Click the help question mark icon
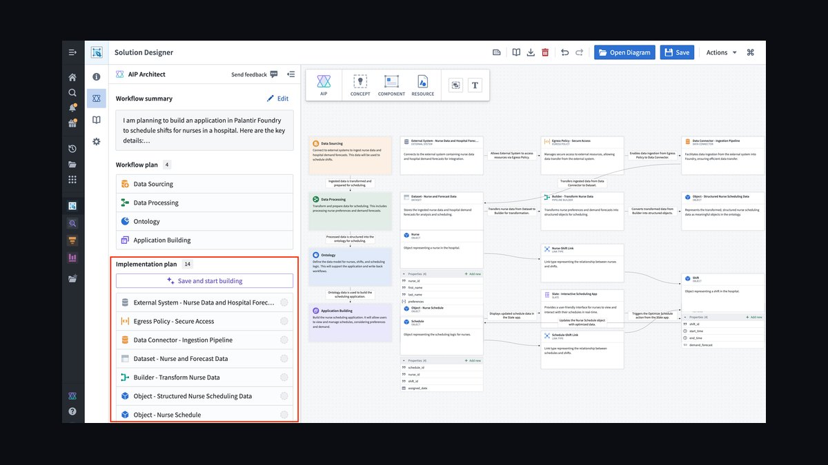 [x=72, y=411]
